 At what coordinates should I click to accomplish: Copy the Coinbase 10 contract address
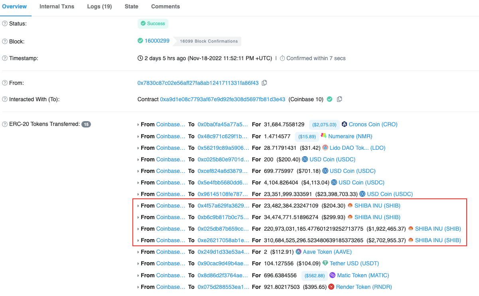click(x=339, y=99)
